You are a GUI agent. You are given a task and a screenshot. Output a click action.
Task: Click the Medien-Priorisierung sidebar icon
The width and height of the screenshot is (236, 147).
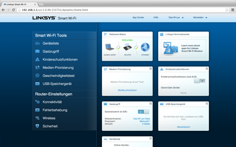(37, 68)
